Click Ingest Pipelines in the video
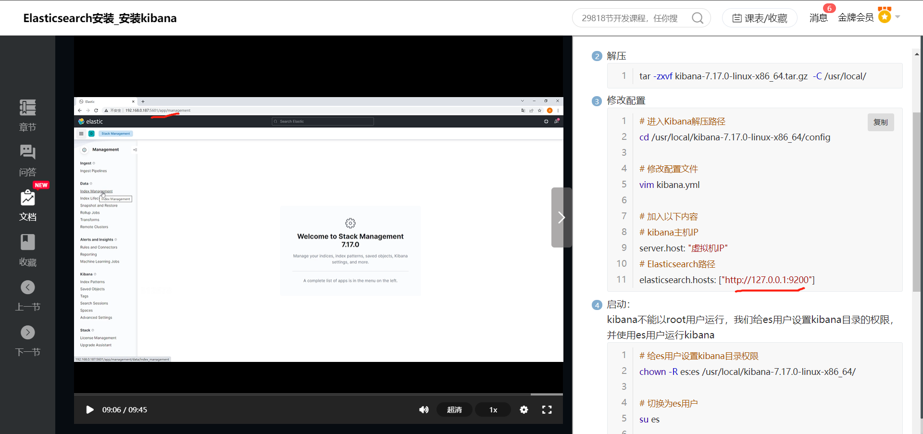This screenshot has width=923, height=434. click(93, 171)
